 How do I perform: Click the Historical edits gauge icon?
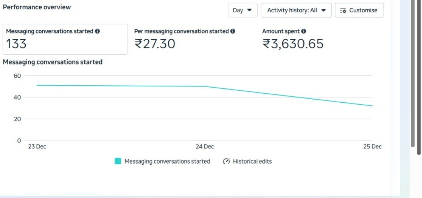(x=227, y=161)
